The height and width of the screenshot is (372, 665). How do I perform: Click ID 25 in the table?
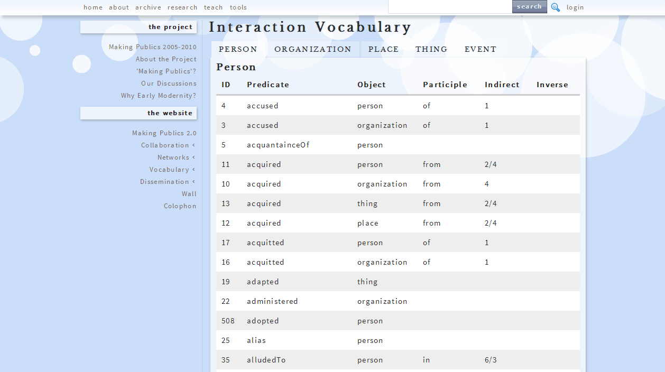point(226,340)
